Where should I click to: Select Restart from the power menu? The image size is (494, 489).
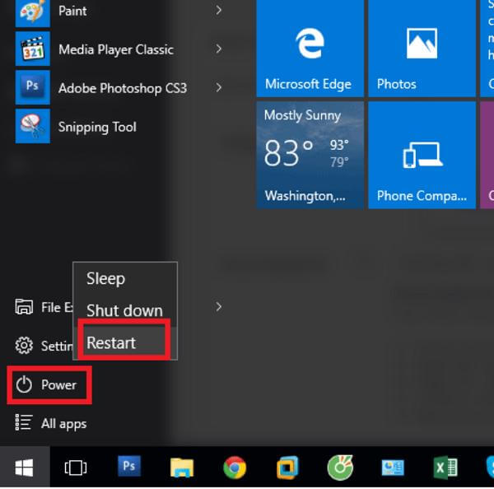click(x=111, y=342)
